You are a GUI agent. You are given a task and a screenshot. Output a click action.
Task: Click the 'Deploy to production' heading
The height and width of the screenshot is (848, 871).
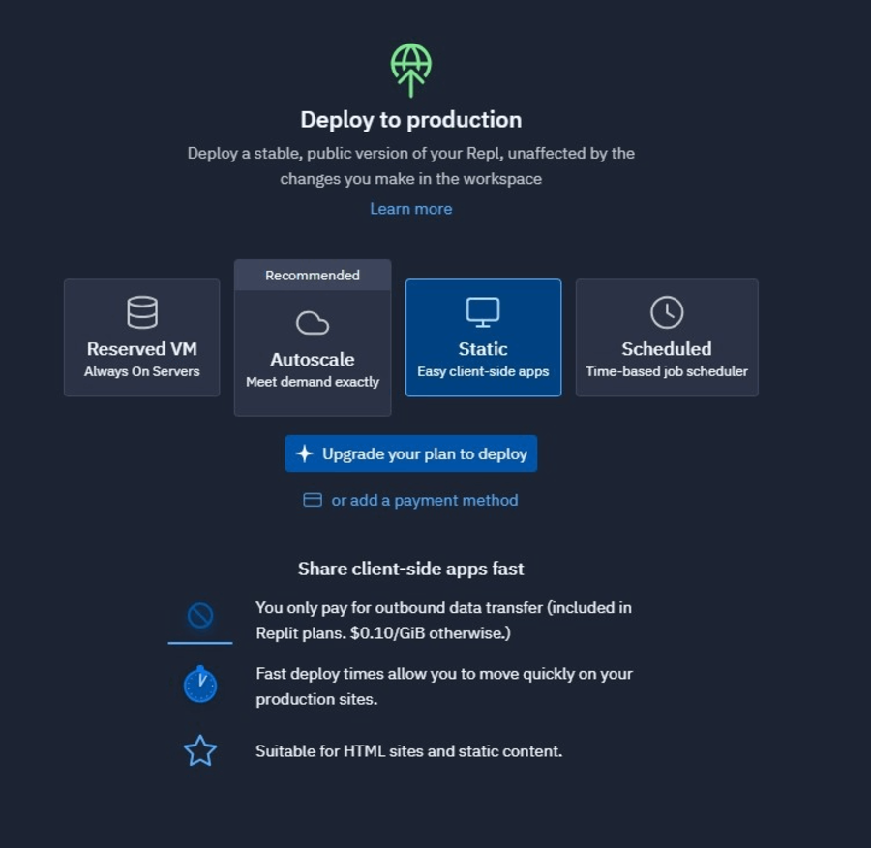pyautogui.click(x=411, y=120)
